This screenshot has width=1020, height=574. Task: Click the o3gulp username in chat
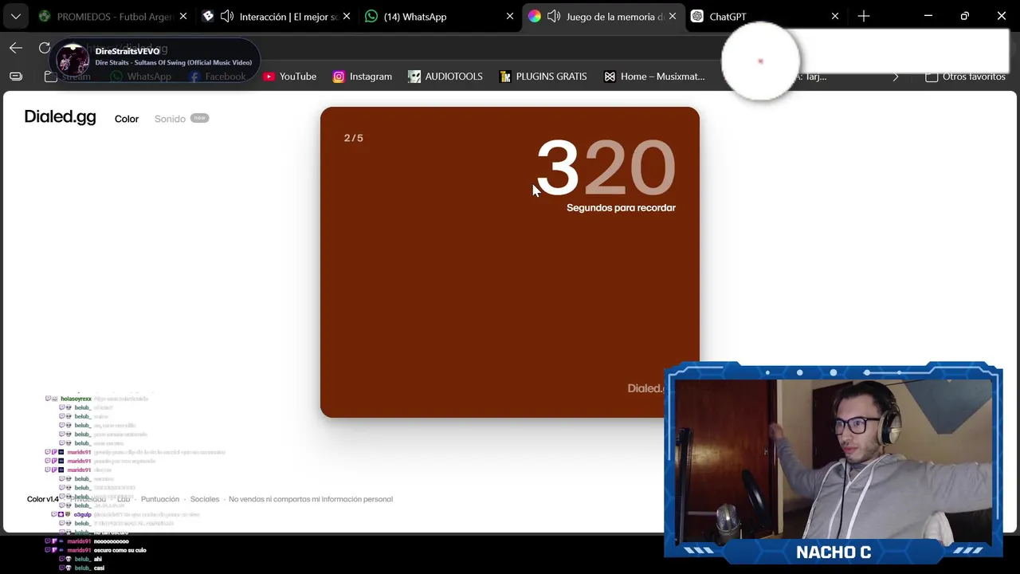[83, 515]
